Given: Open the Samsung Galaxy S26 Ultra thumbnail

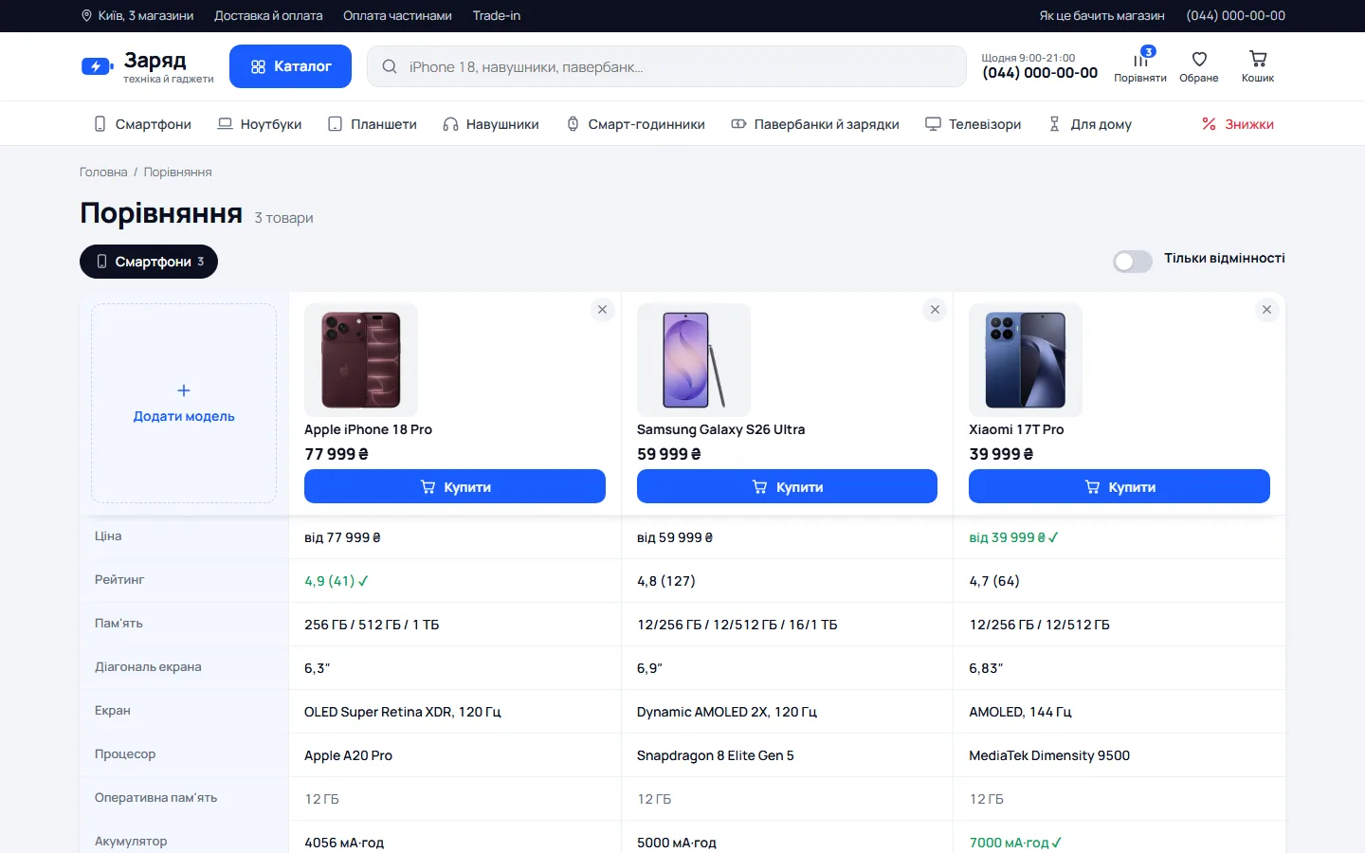Looking at the screenshot, I should [694, 360].
